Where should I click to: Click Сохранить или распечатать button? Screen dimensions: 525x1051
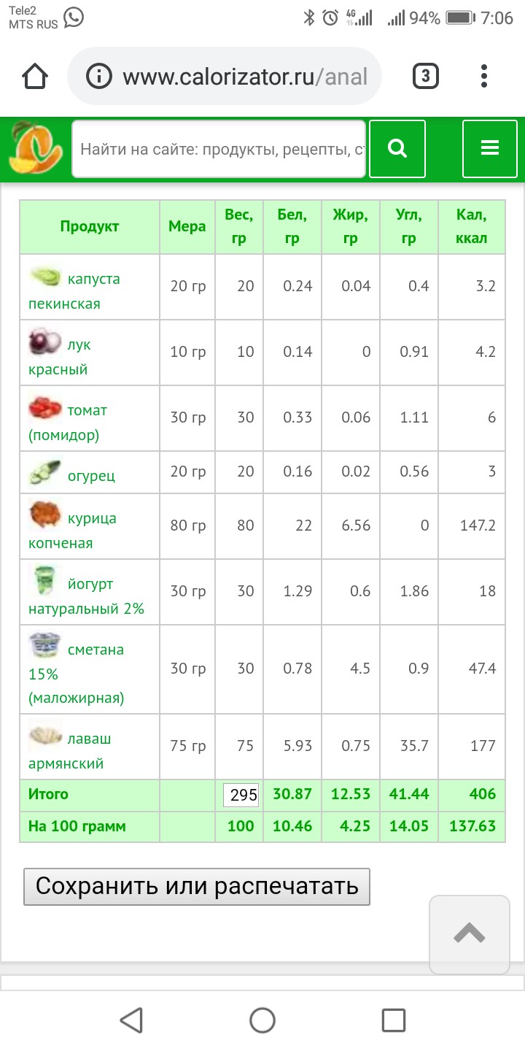click(x=197, y=886)
